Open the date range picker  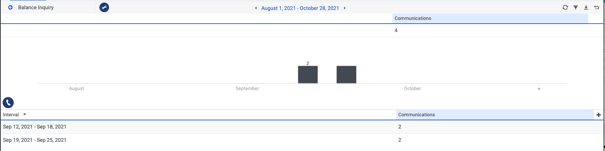click(x=300, y=8)
